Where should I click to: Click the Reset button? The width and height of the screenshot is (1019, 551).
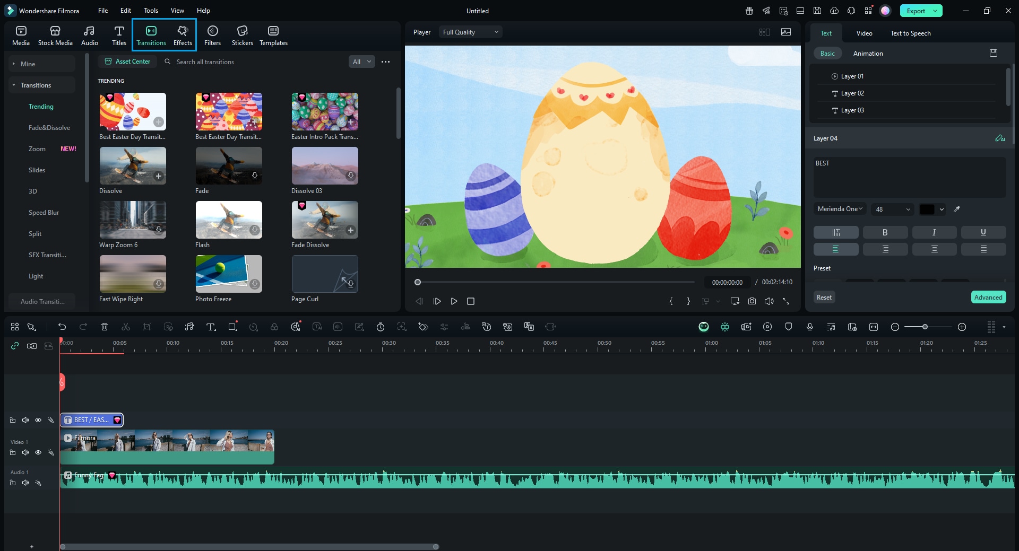(x=824, y=297)
